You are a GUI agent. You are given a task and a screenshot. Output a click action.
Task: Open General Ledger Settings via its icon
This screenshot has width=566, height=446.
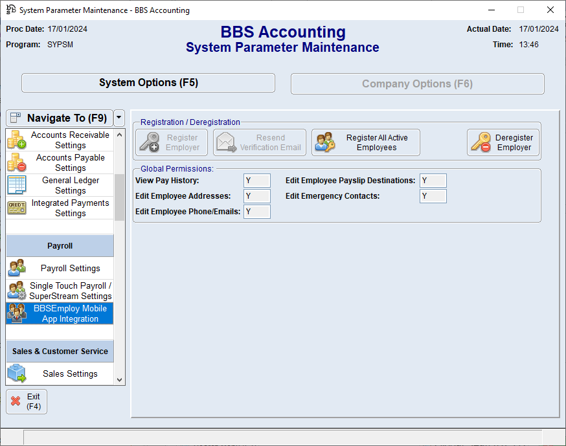point(16,185)
